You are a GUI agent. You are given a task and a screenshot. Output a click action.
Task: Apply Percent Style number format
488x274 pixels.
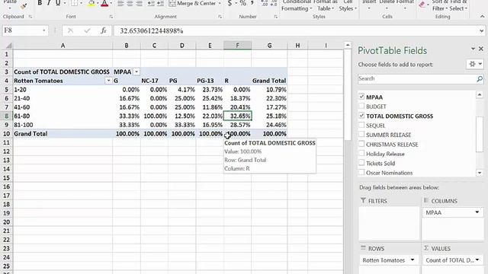click(243, 3)
